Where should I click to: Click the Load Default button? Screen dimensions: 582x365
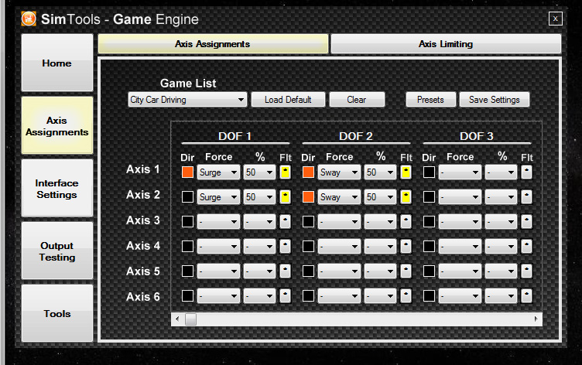(x=288, y=100)
